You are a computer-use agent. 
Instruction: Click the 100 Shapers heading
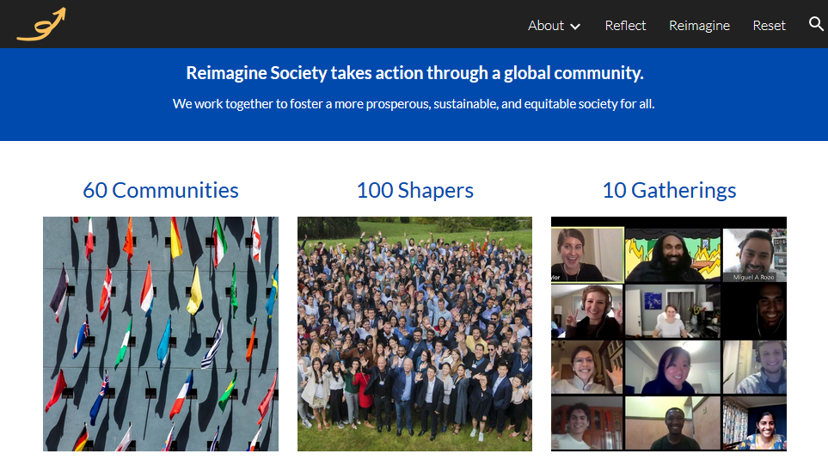coord(415,190)
